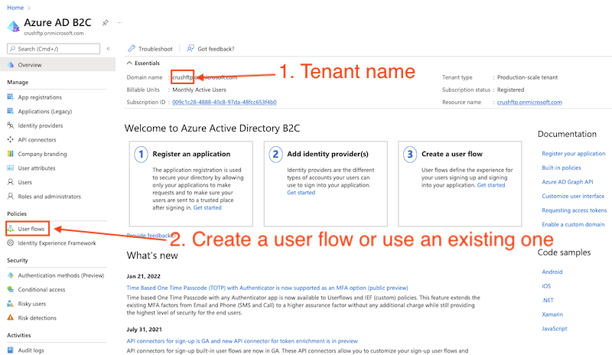
Task: Click the API connectors icon
Action: coord(11,139)
